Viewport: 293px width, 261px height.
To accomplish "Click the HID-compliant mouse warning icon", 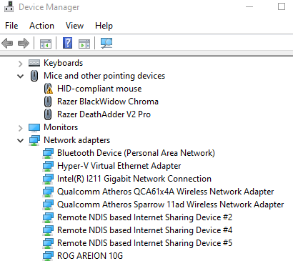I will pyautogui.click(x=49, y=89).
